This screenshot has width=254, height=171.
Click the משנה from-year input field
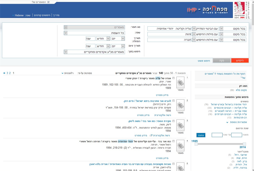click(x=236, y=135)
